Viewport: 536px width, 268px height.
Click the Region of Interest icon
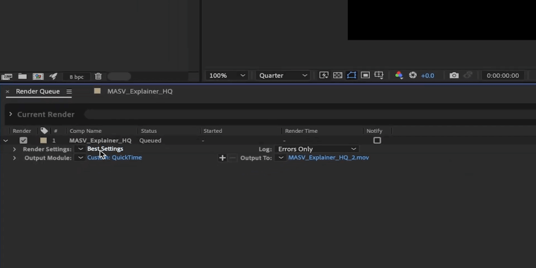(x=365, y=75)
